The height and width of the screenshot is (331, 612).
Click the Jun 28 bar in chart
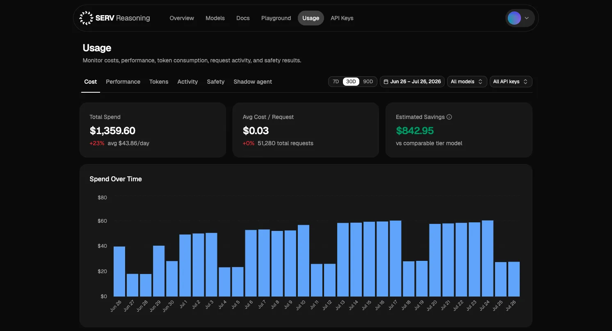point(146,285)
